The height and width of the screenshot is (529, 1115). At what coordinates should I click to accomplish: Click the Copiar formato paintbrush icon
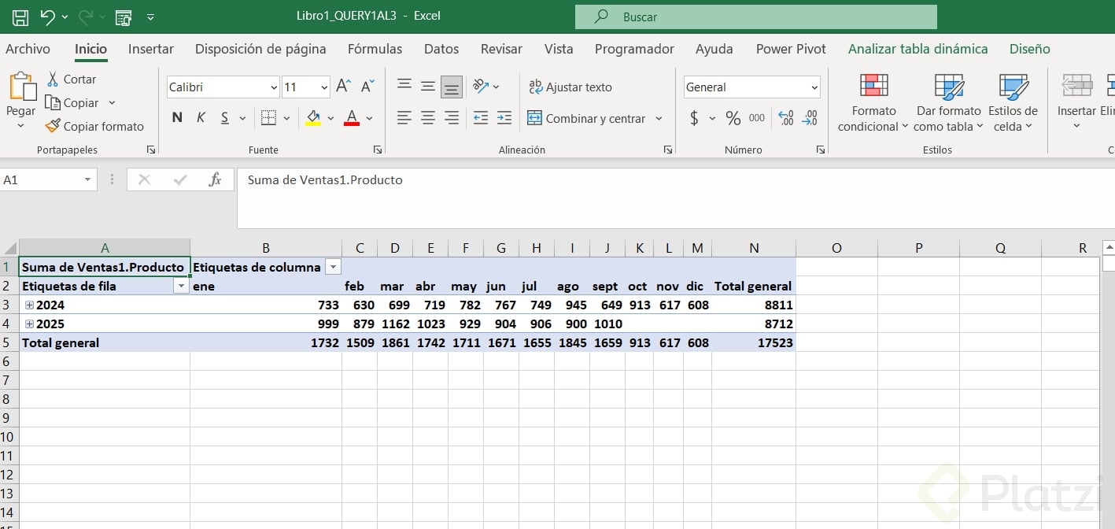click(53, 126)
